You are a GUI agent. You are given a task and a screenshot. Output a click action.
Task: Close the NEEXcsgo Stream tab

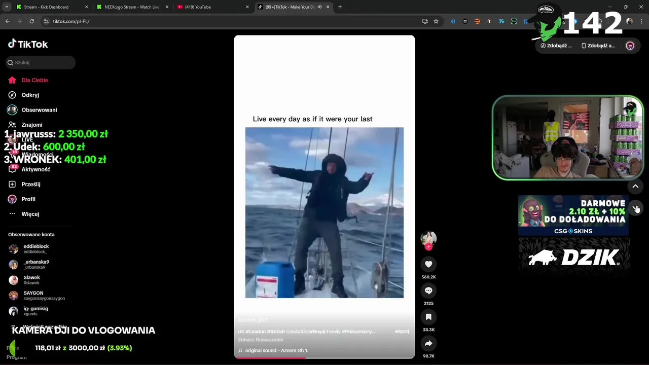click(x=167, y=7)
